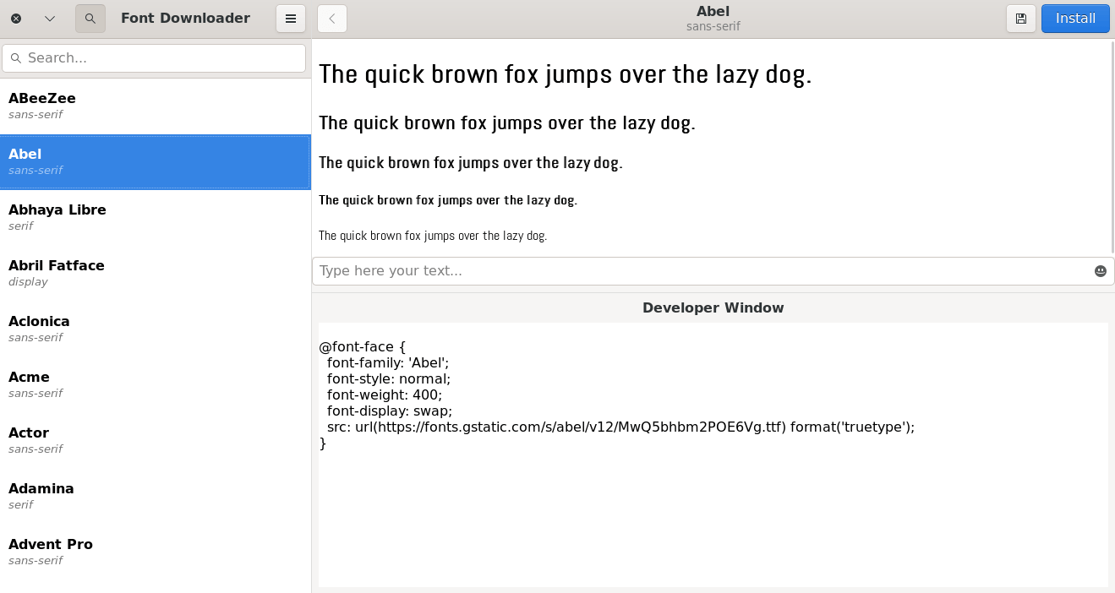Toggle the font search button in header

90,19
